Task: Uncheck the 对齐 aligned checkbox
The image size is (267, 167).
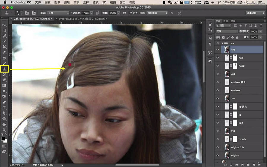Action: tap(131, 13)
